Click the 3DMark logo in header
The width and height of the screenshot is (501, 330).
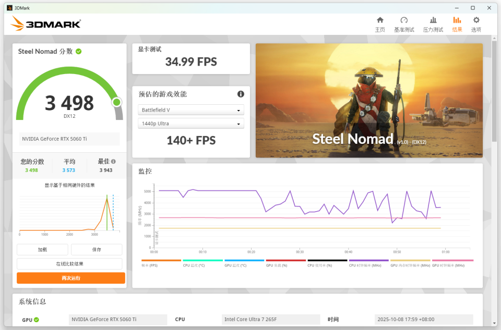tap(46, 23)
